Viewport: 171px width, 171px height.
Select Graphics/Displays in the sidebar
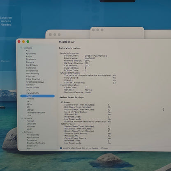(35, 82)
